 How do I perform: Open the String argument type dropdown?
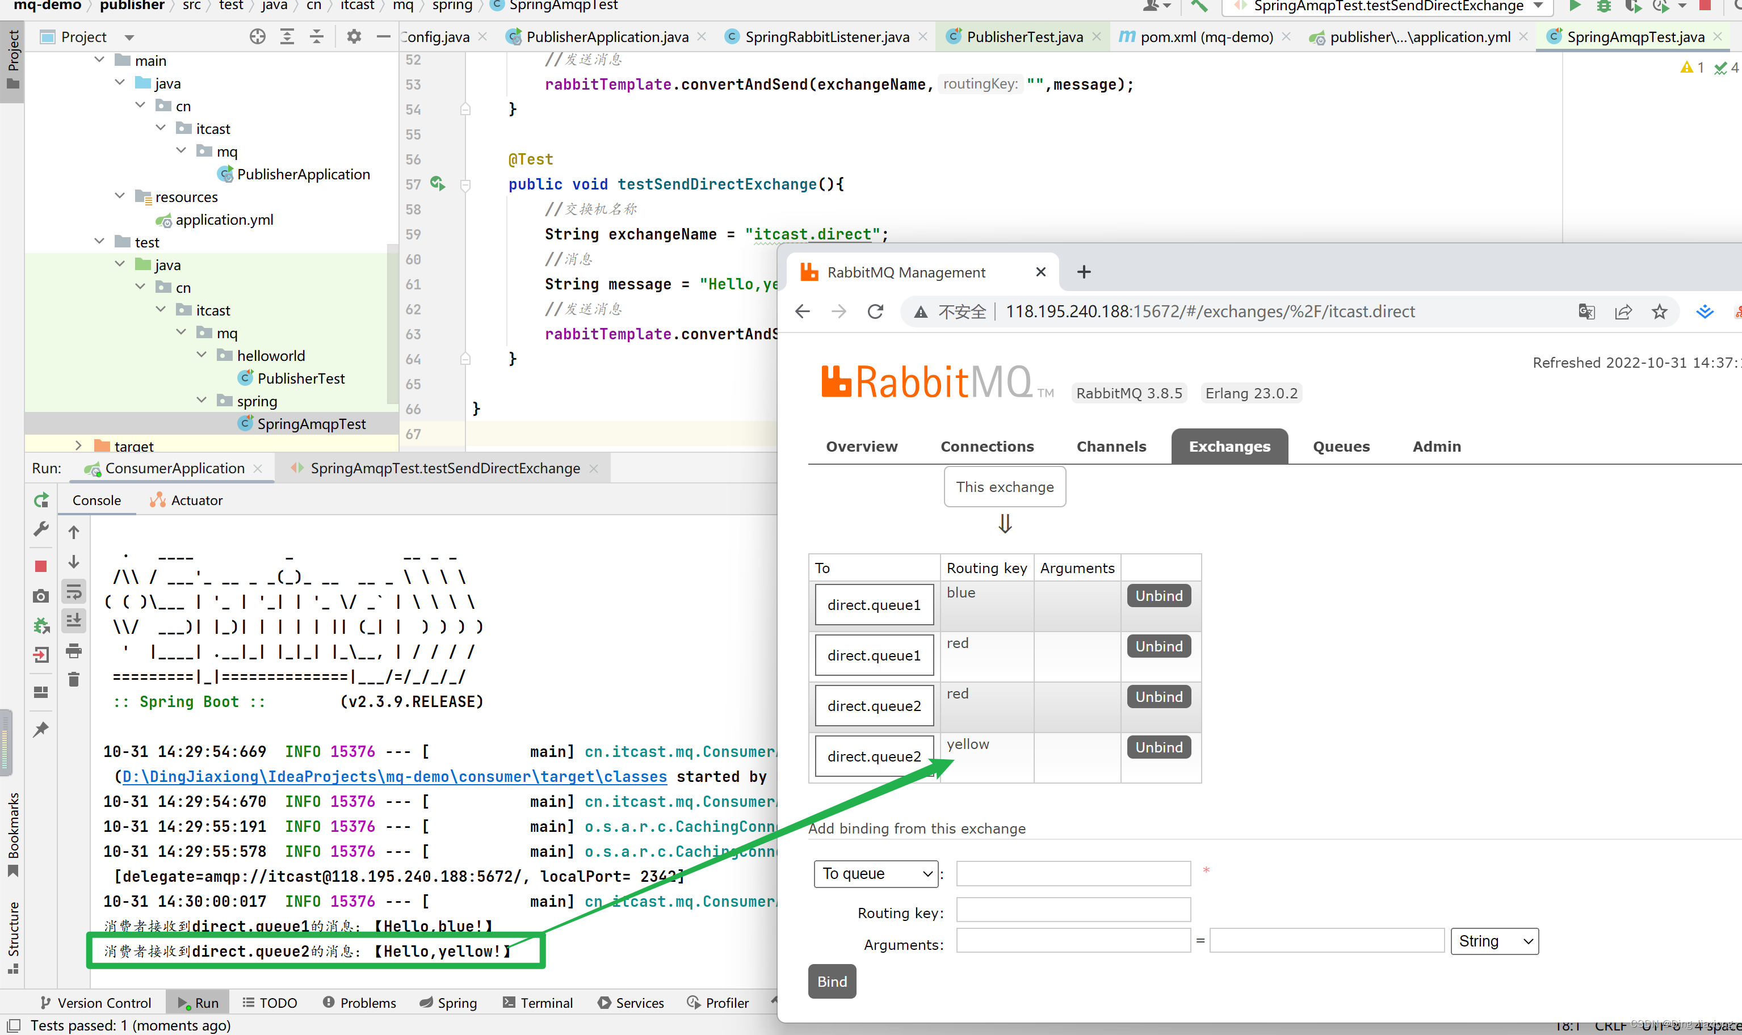pyautogui.click(x=1495, y=941)
